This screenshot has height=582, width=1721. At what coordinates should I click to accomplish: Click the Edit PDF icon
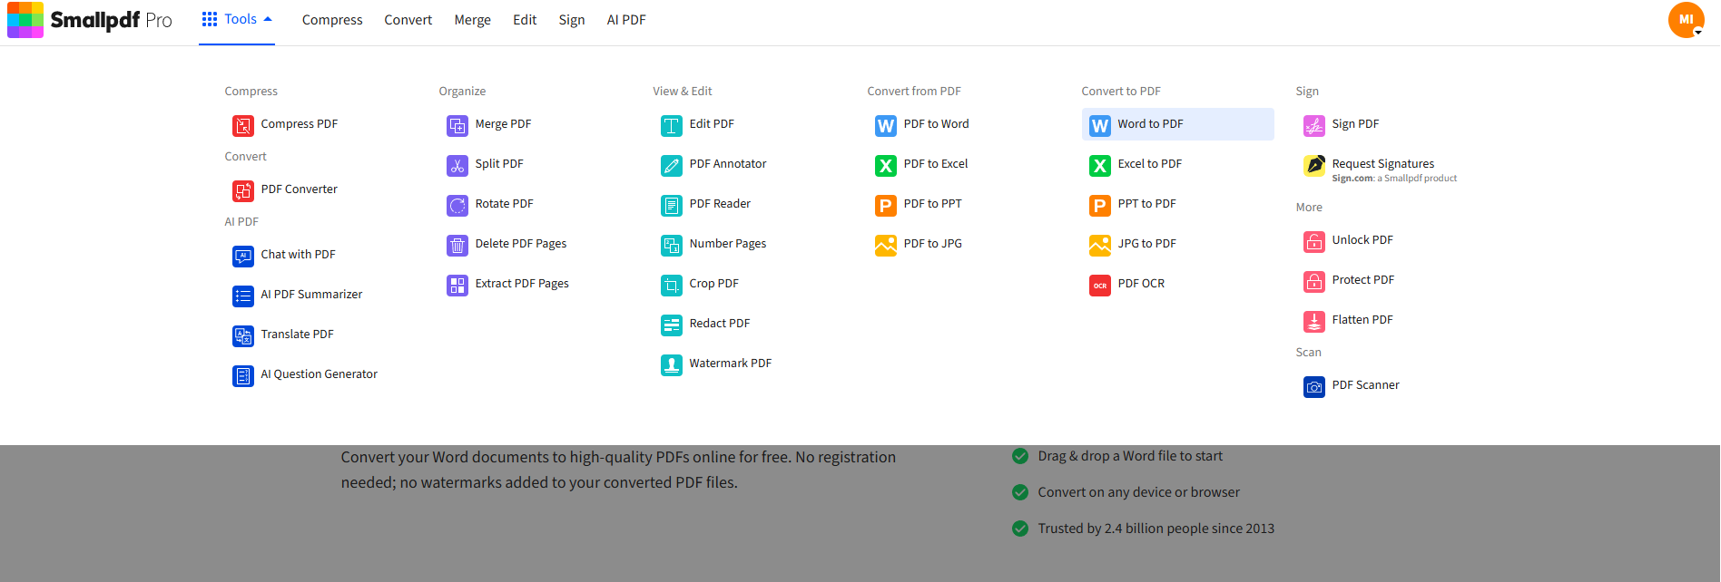pyautogui.click(x=672, y=125)
